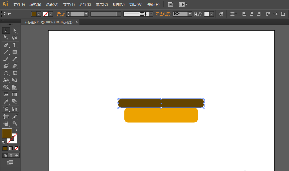The height and width of the screenshot is (171, 289).
Task: Select the Slice tool
Action: (x=14, y=116)
